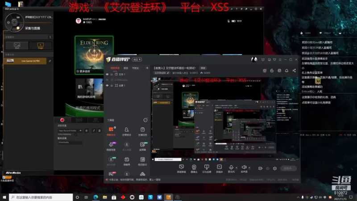Click the Elden Ring more options label
Image resolution: width=357 pixels, height=201 pixels.
(83, 71)
